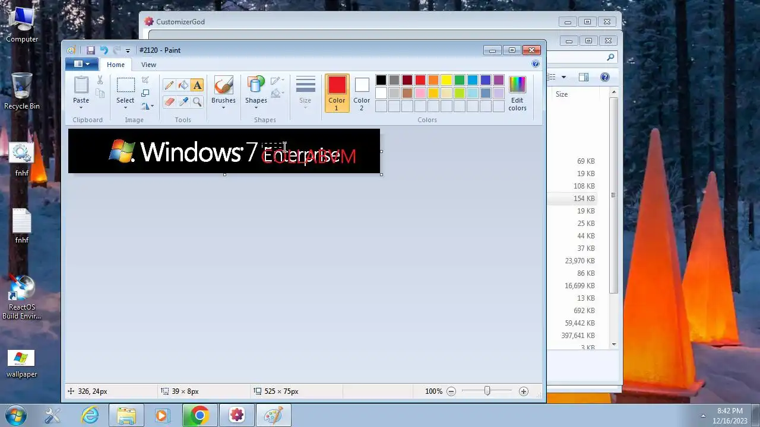The image size is (760, 427).
Task: Open Google Chrome from the taskbar
Action: click(x=199, y=416)
